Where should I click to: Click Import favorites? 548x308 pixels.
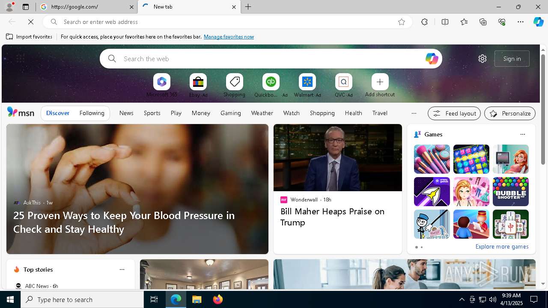(x=29, y=37)
